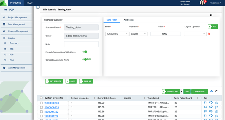Viewport: 225px width, 120px height.
Task: Delete the AmountLC filter row with trash icon
Action: pyautogui.click(x=209, y=34)
